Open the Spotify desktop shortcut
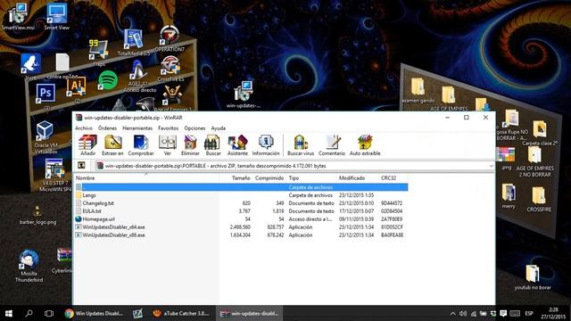The height and width of the screenshot is (321, 571). pyautogui.click(x=108, y=80)
